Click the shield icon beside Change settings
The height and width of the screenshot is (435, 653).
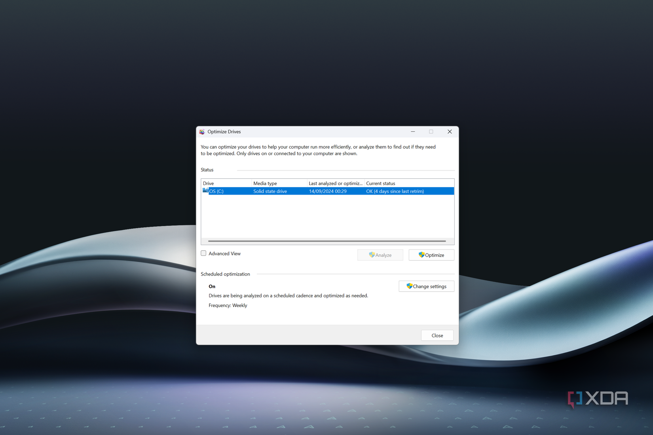pos(409,286)
